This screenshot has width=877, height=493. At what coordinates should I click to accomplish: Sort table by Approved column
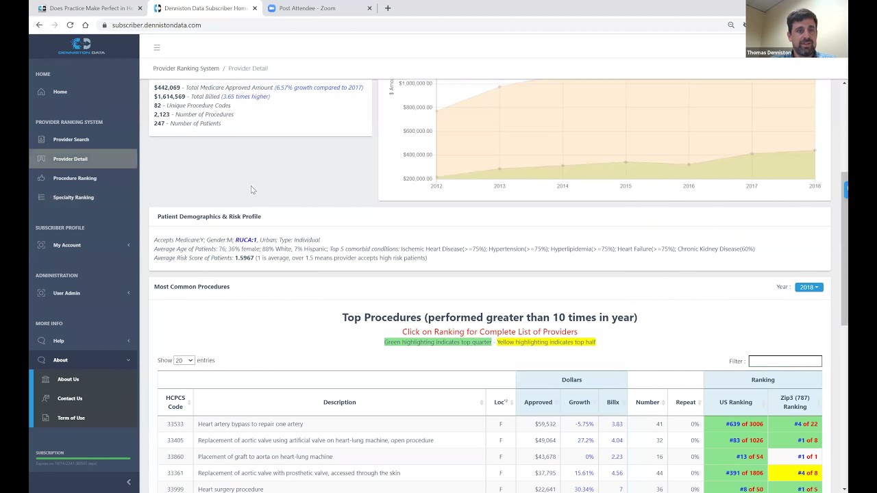(x=538, y=402)
